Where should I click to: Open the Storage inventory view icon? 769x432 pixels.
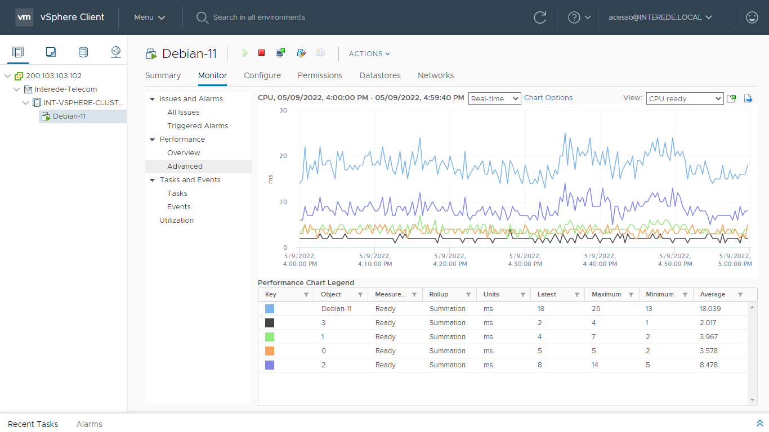(83, 52)
